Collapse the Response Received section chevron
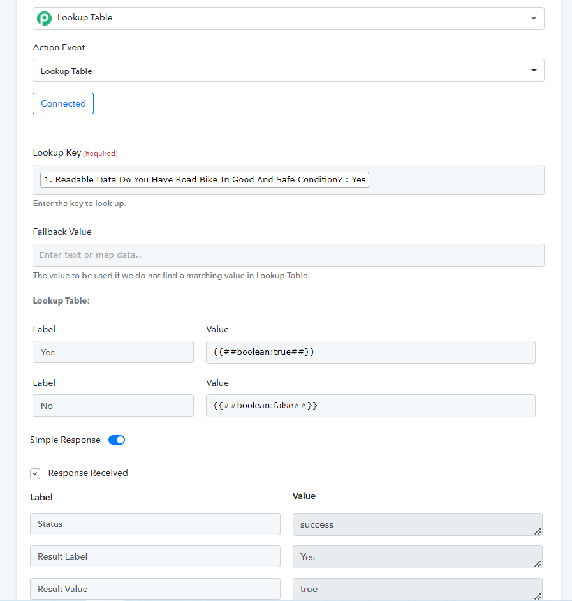 coord(35,474)
